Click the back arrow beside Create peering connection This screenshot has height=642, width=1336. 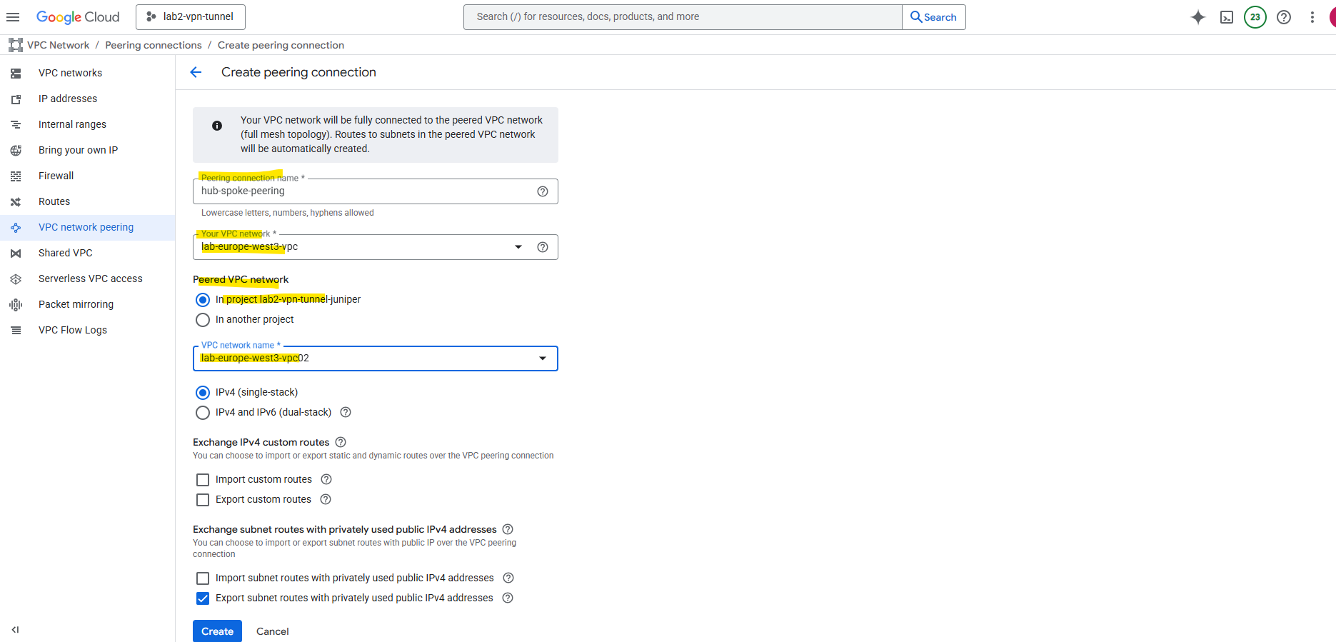(196, 72)
